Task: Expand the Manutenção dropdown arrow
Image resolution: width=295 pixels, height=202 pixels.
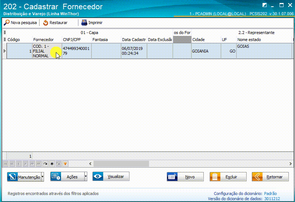Action: [x=43, y=177]
